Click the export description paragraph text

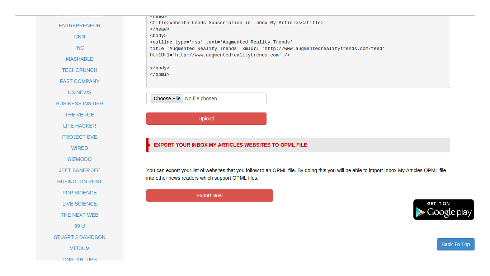click(x=296, y=174)
